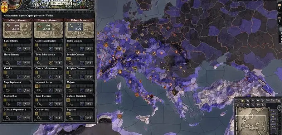Toggle the blue focus button for Castle Infrastructure
282x135 pixels.
[51, 49]
